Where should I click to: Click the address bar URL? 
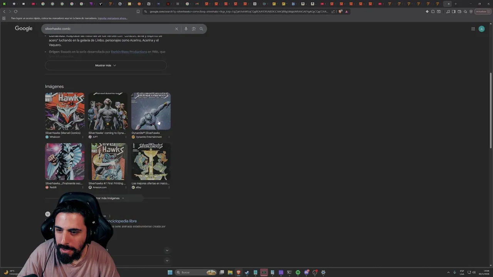pos(239,12)
